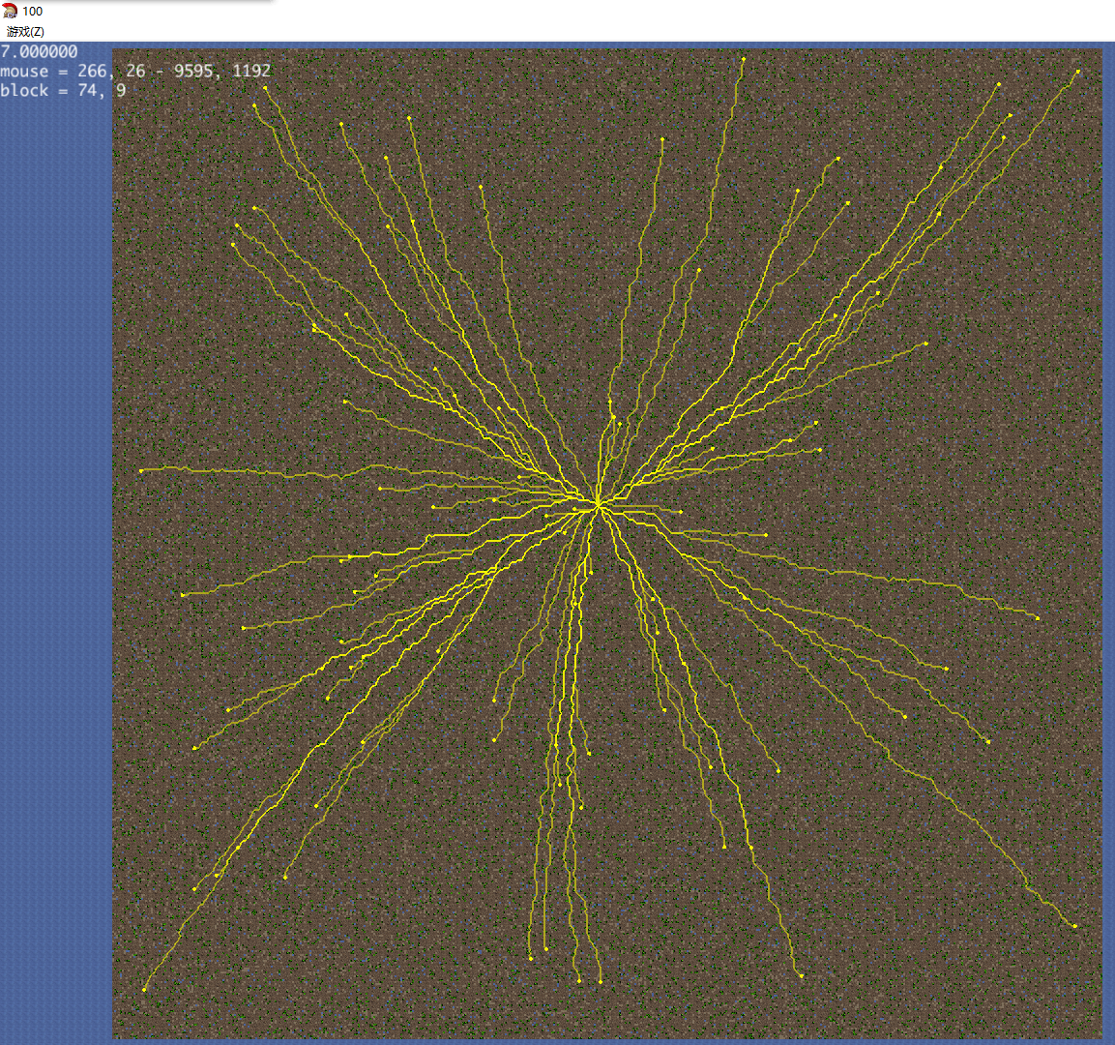The height and width of the screenshot is (1045, 1115).
Task: Open the 游戏(Z) menu
Action: 25,32
